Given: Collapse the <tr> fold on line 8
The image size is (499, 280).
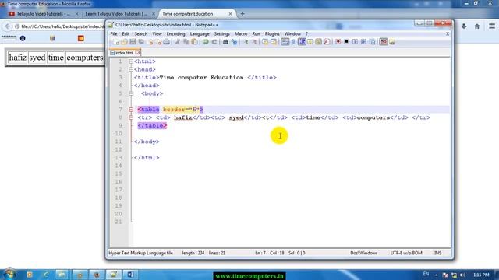Looking at the screenshot, I should [131, 117].
